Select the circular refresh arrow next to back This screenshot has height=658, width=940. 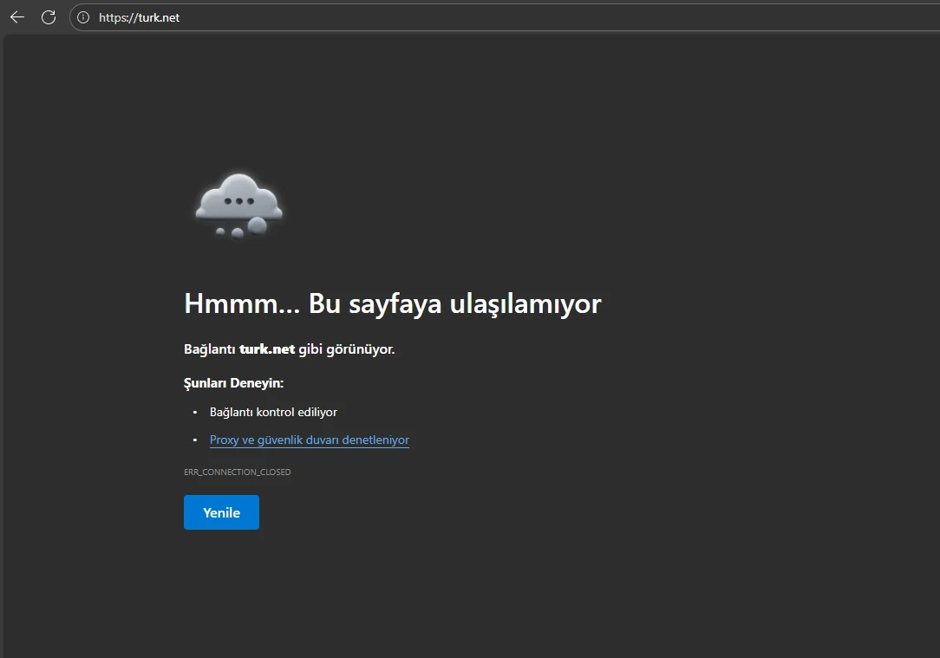49,16
